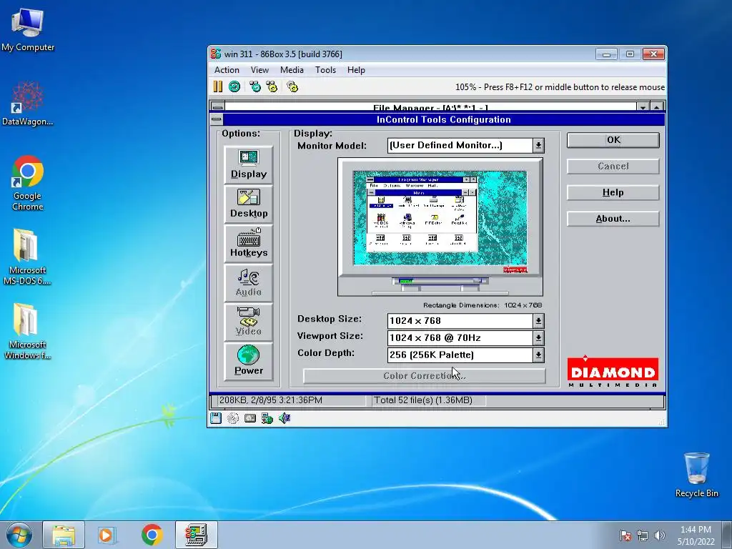Viewport: 732px width, 549px height.
Task: Open the 86Box settings toolbar icon
Action: pyautogui.click(x=292, y=86)
